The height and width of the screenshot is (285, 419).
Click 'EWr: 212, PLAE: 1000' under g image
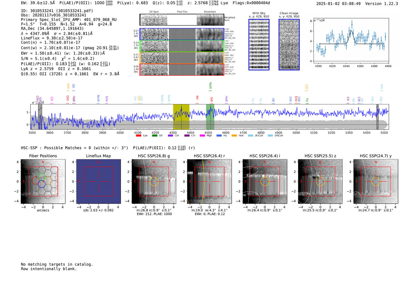pyautogui.click(x=154, y=214)
